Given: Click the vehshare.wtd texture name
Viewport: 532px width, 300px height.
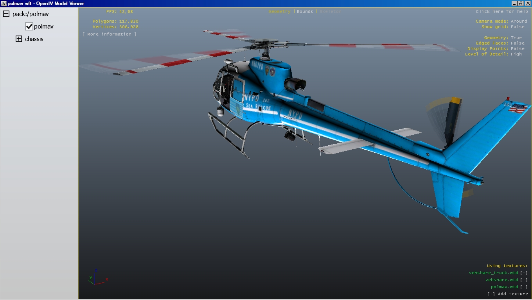Looking at the screenshot, I should point(502,280).
